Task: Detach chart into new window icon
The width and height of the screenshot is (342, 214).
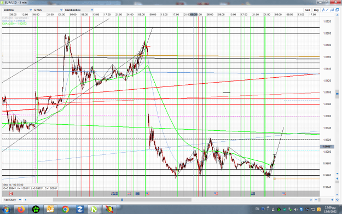Action: click(x=337, y=10)
